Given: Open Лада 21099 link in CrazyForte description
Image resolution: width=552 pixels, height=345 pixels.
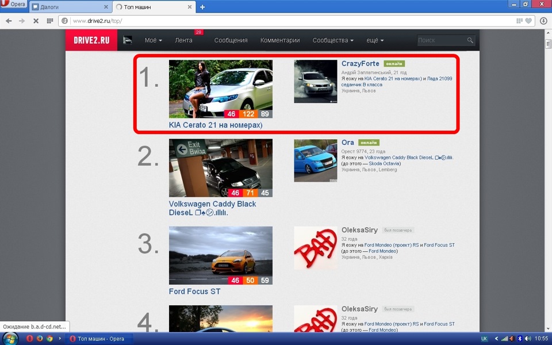Looking at the screenshot, I should click(439, 79).
